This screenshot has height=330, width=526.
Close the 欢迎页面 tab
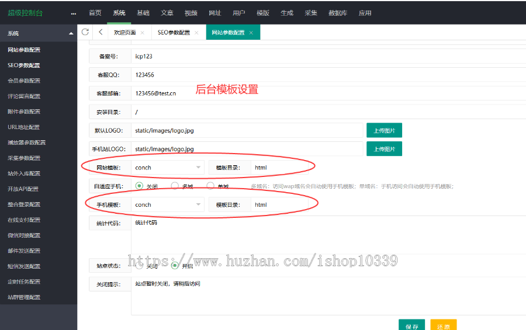point(142,33)
